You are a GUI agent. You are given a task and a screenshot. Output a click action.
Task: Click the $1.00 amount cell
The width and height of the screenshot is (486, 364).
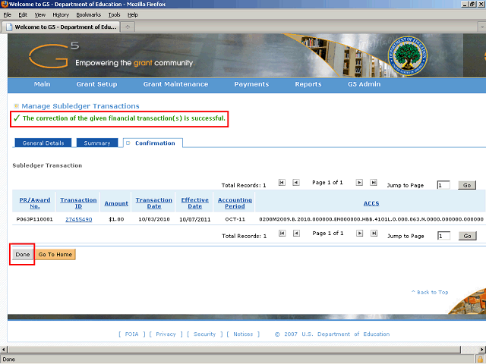(116, 219)
